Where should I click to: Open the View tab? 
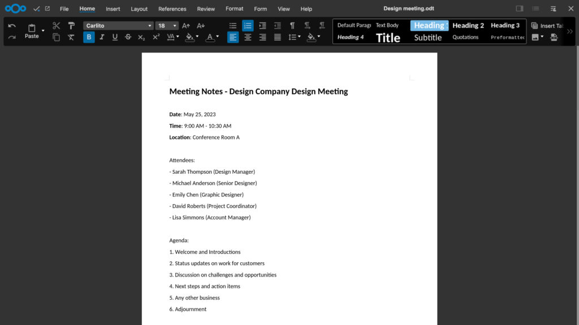(284, 9)
